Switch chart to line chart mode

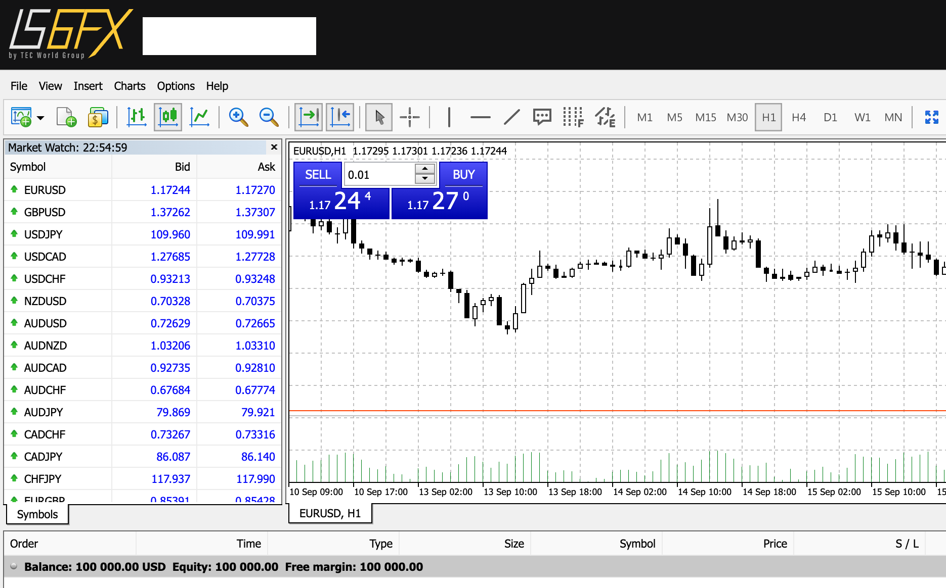199,117
